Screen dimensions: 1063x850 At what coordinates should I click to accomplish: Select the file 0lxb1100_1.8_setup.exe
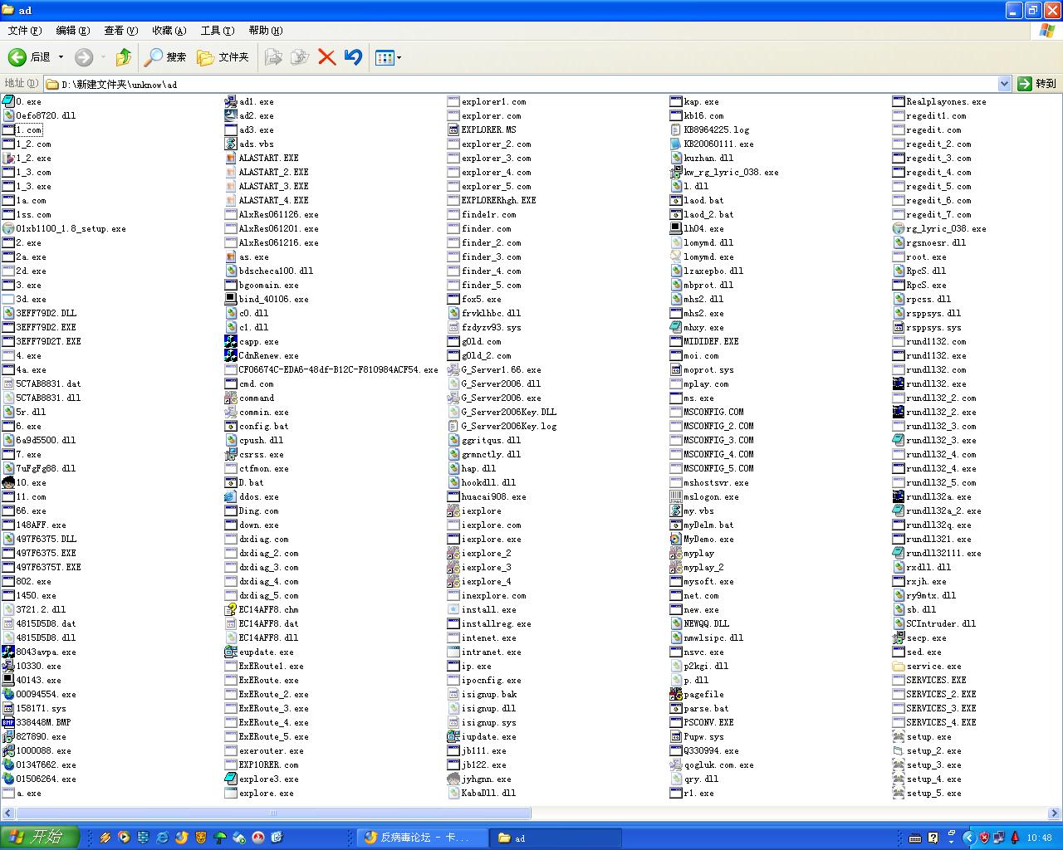(71, 229)
